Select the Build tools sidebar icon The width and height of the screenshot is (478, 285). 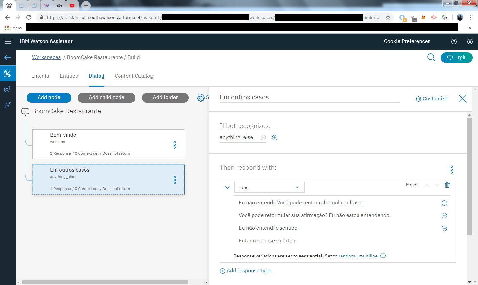coord(8,73)
